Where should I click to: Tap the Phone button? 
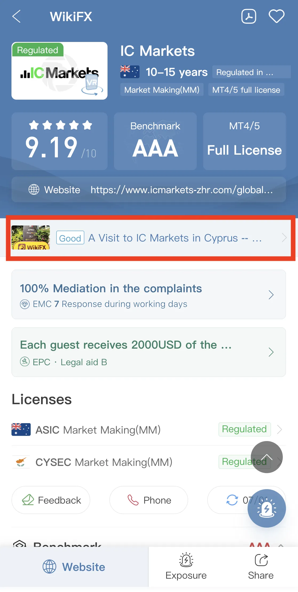pos(149,500)
